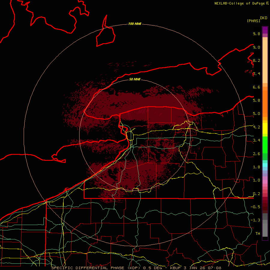Click the 1.8 color scale value

(256, 167)
